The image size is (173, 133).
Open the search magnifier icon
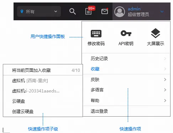73,11
